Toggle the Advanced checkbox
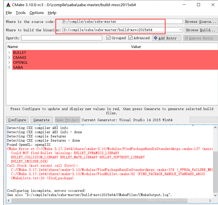This screenshot has width=218, height=205. (130, 38)
